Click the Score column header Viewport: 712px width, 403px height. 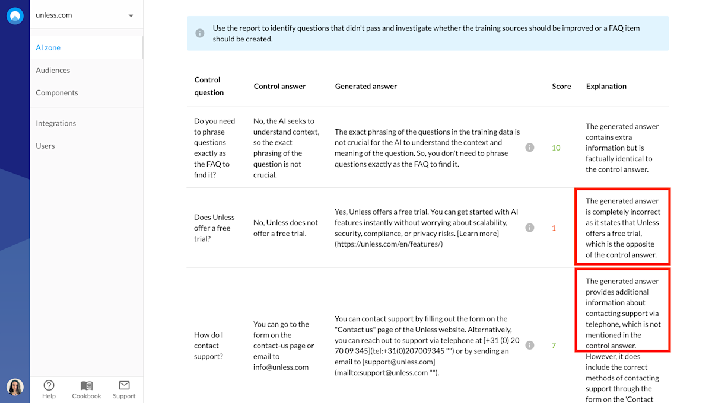pos(561,86)
